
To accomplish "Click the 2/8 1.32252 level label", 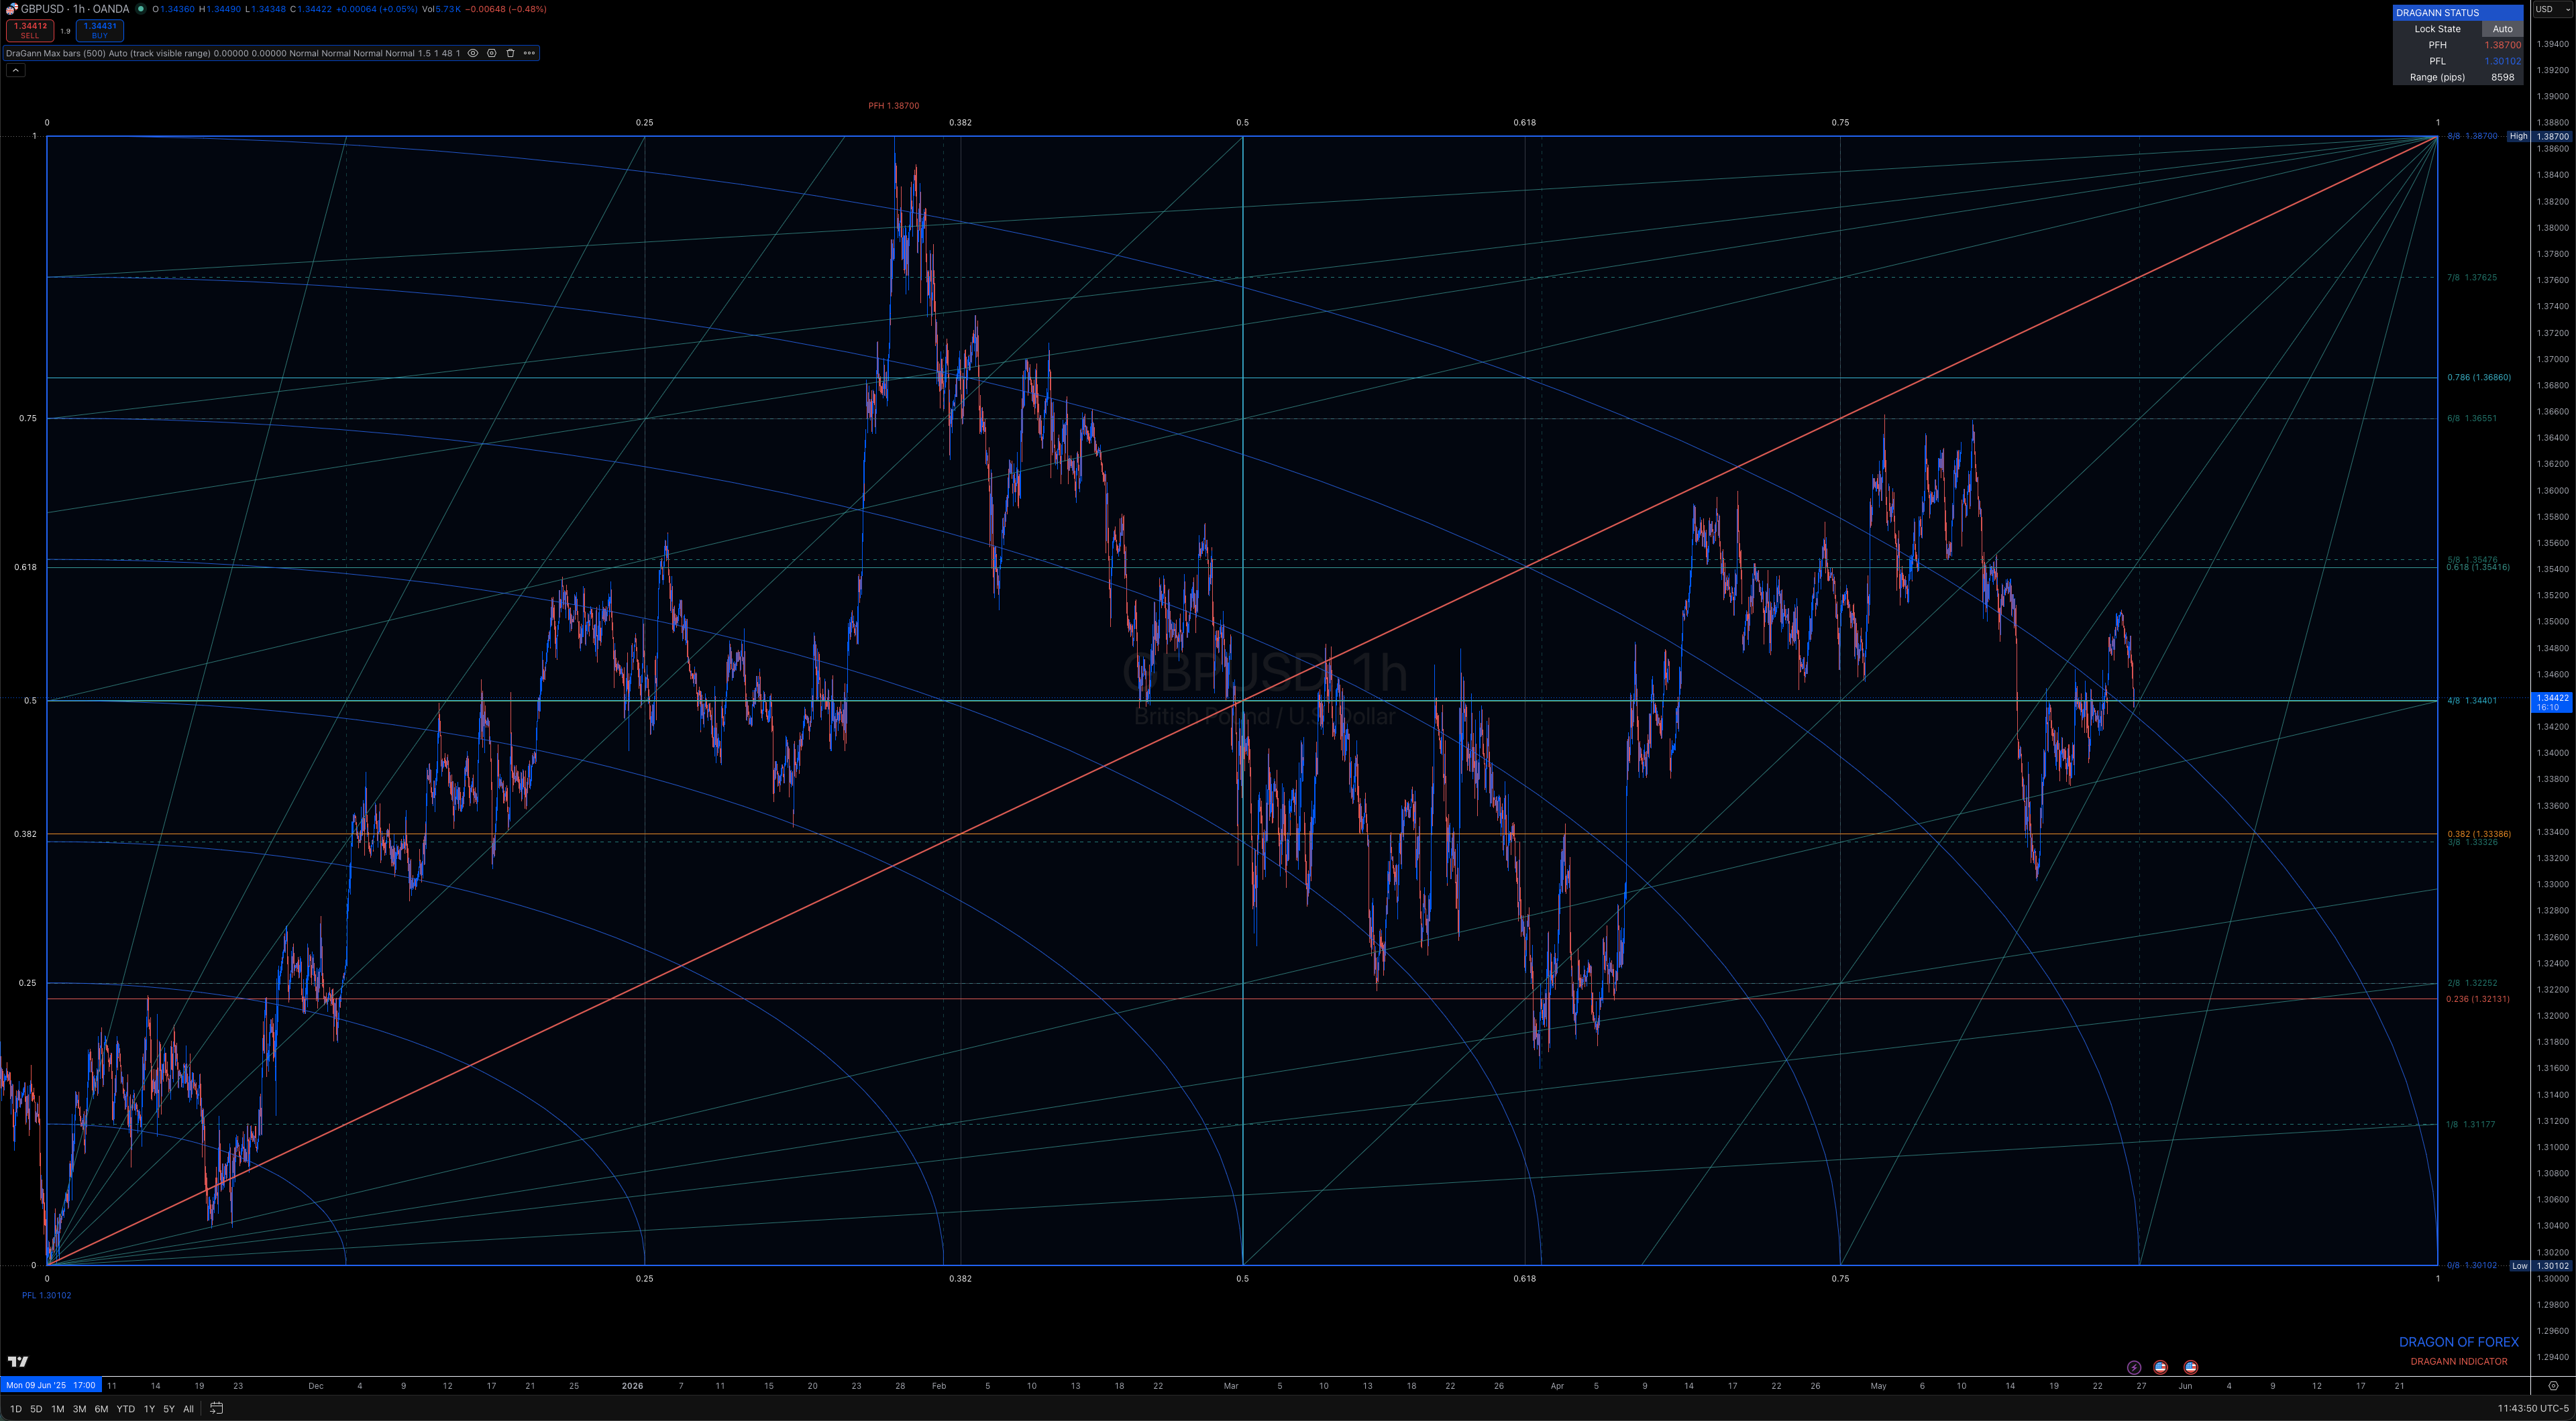I will click(2472, 984).
